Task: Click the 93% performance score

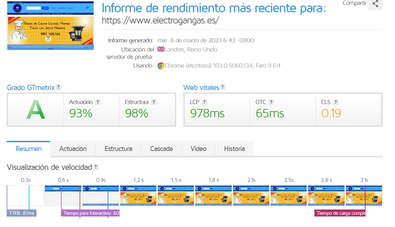Action: coord(81,113)
